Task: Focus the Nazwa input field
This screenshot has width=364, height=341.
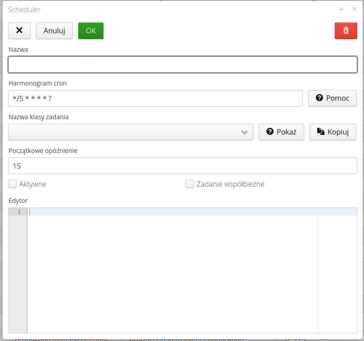Action: pyautogui.click(x=182, y=64)
